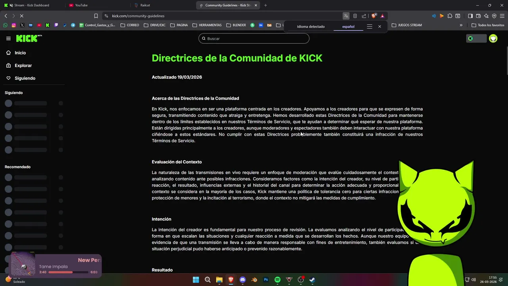The image size is (508, 286).
Task: Open the Windows Start menu
Action: [x=196, y=280]
